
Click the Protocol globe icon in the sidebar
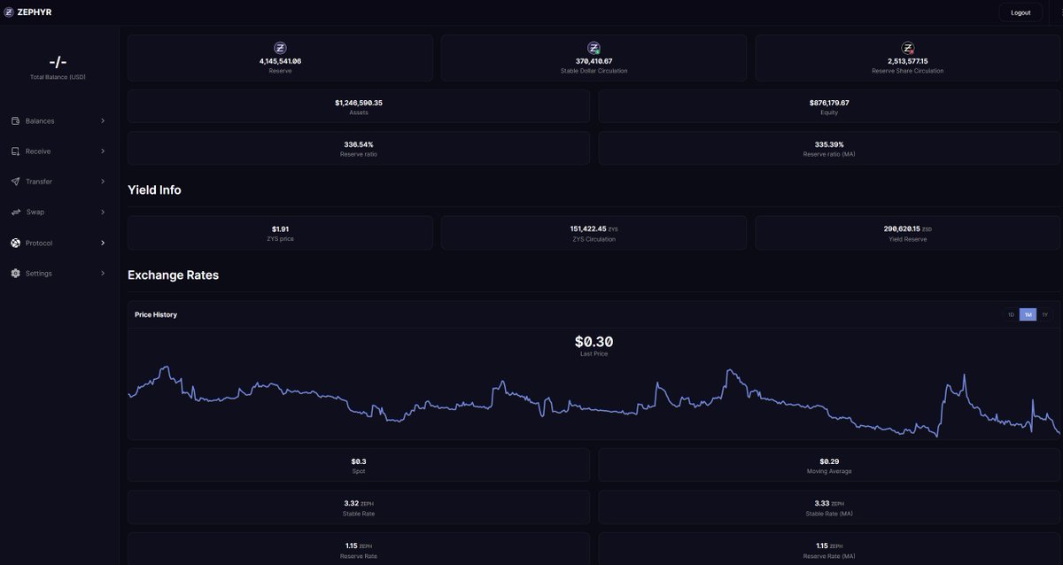pos(16,243)
